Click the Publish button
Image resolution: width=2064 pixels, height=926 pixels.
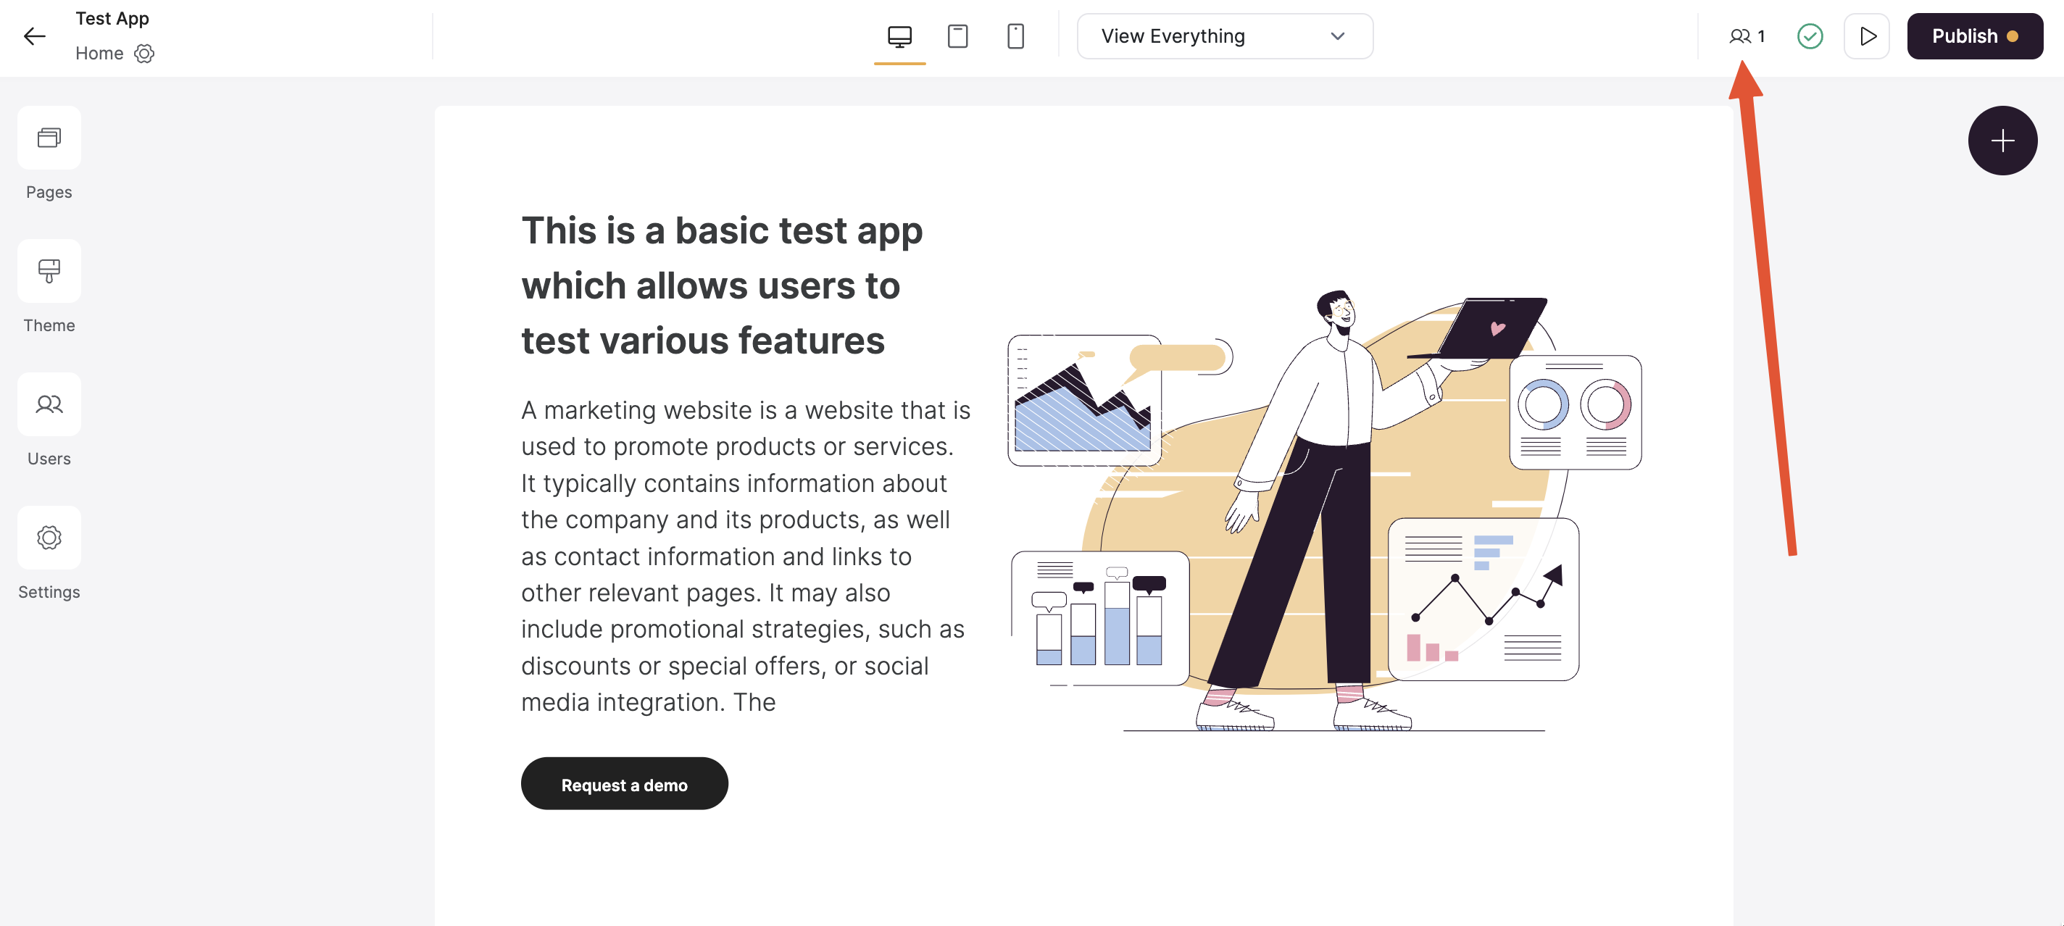click(1973, 36)
